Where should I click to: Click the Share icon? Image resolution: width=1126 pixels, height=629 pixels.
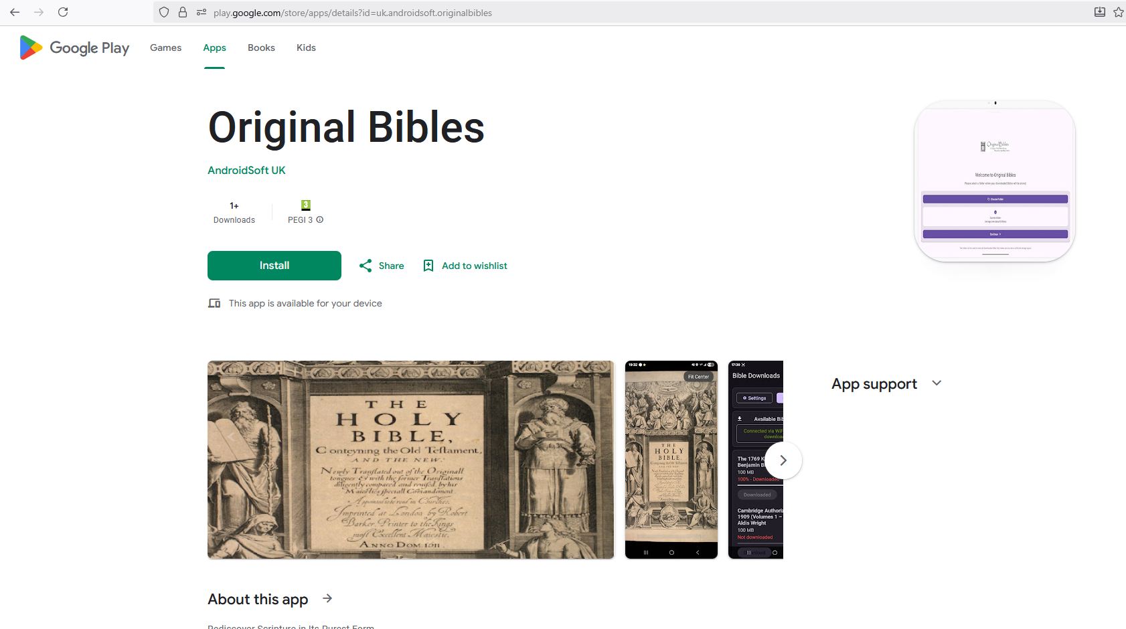point(366,266)
